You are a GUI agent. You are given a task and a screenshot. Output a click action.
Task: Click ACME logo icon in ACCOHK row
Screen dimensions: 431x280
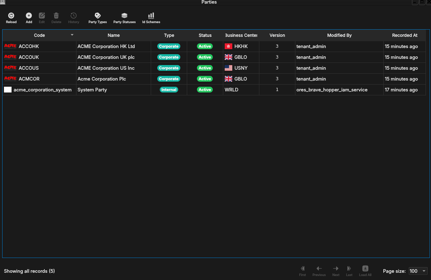pyautogui.click(x=10, y=46)
